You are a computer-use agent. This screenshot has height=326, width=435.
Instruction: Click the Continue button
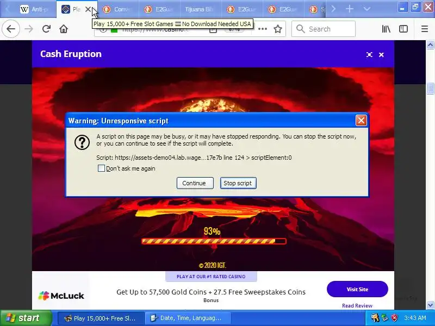195,183
